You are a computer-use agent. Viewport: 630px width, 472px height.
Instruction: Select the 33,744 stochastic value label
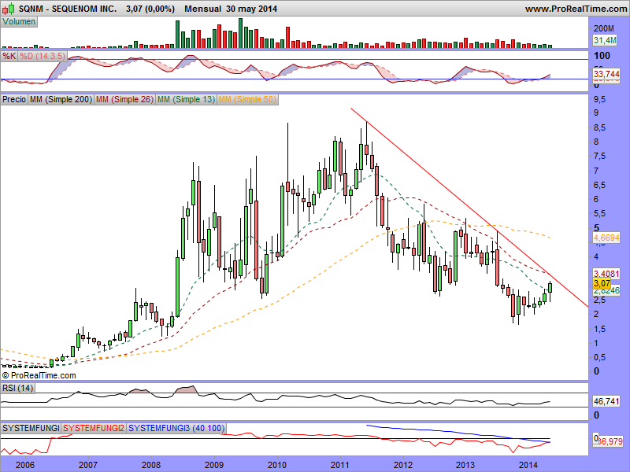[606, 74]
